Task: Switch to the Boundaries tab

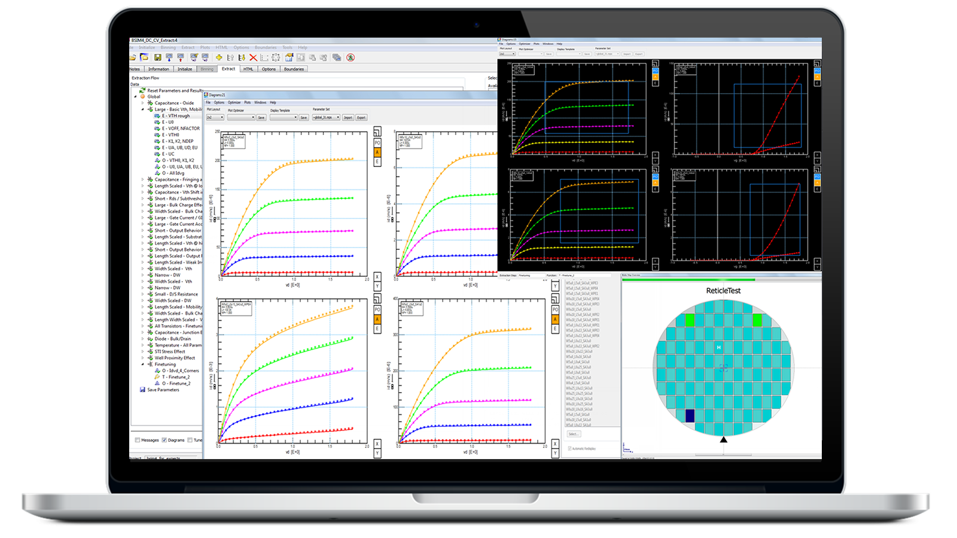Action: (x=294, y=69)
